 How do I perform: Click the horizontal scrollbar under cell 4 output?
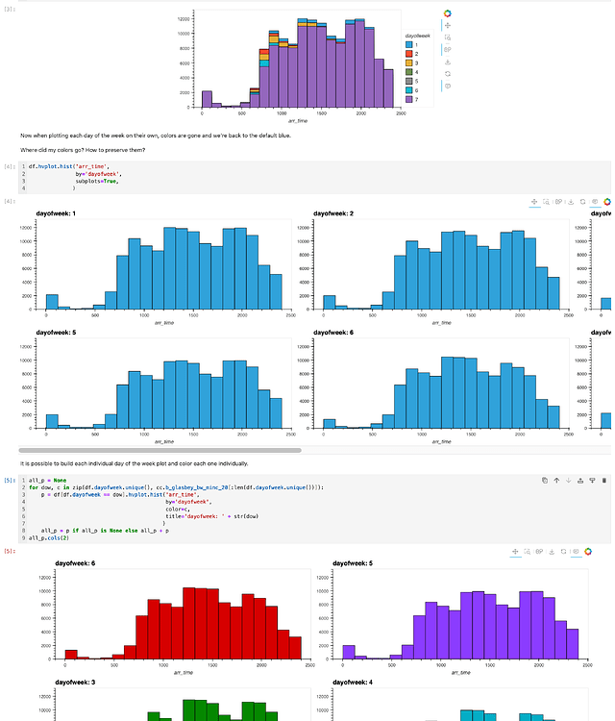click(160, 450)
